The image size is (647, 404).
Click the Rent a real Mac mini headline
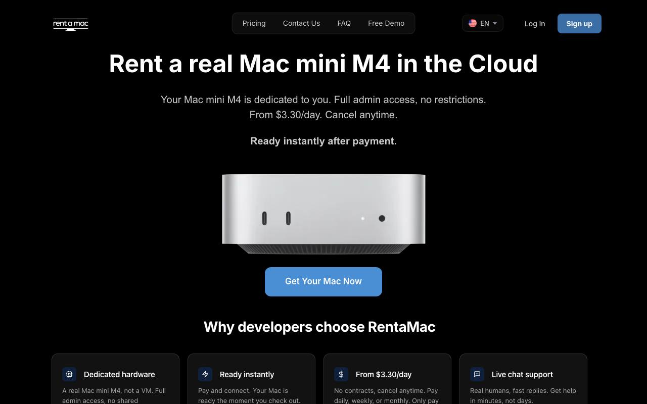[323, 64]
